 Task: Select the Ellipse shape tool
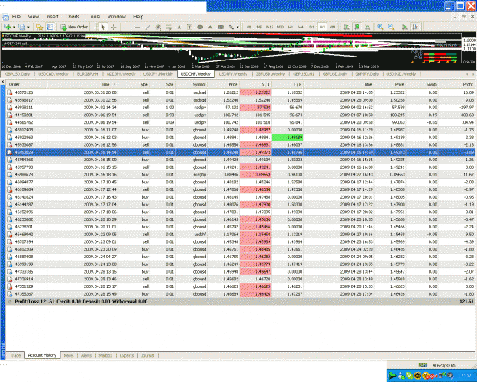[x=200, y=27]
